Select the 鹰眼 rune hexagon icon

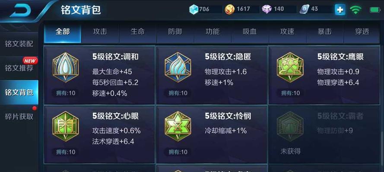[290, 68]
